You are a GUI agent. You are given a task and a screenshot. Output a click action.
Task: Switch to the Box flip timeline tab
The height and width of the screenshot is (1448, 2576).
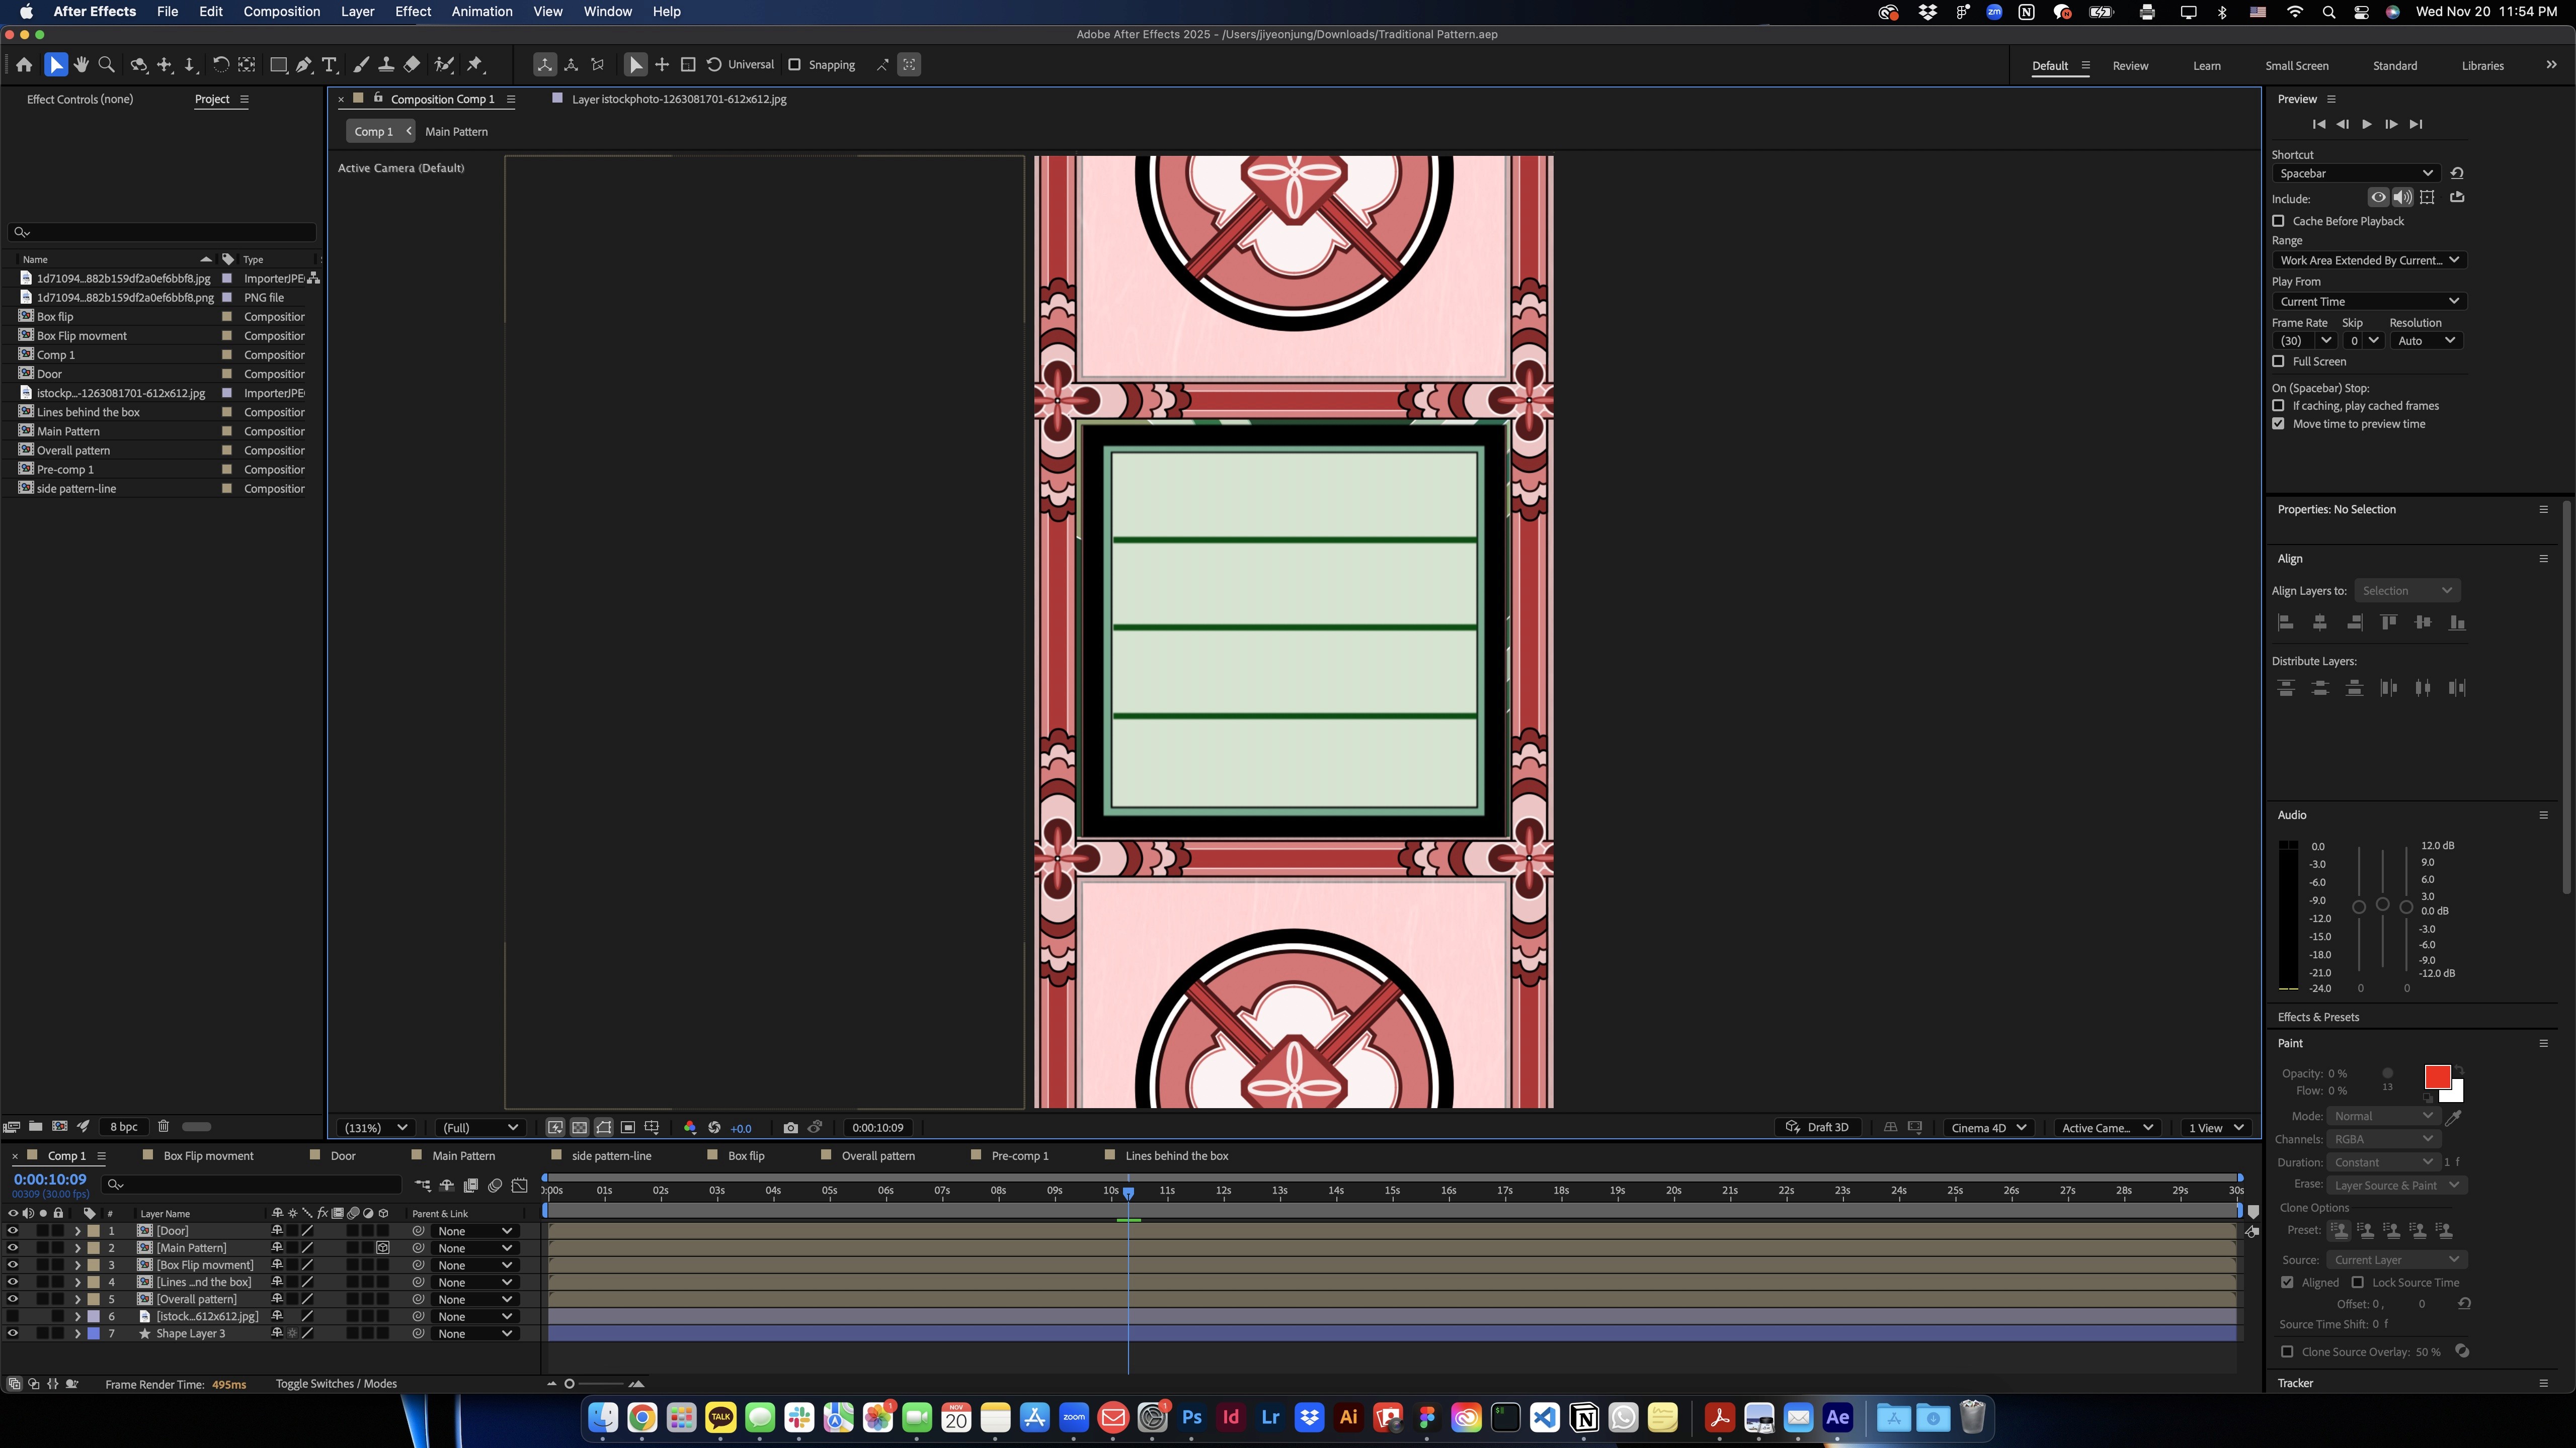745,1155
